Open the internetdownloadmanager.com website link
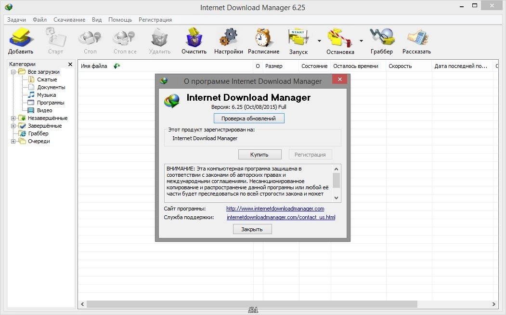The width and height of the screenshot is (506, 315). (275, 209)
